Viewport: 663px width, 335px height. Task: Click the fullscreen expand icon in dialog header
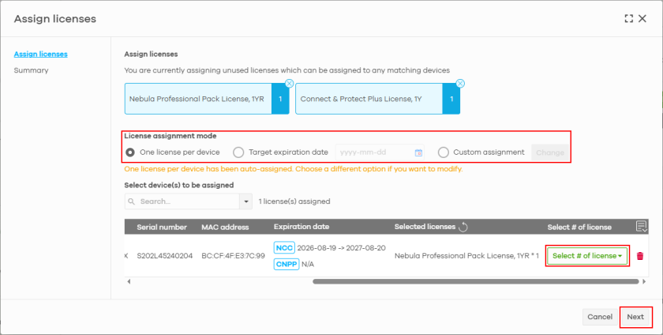[x=629, y=19]
